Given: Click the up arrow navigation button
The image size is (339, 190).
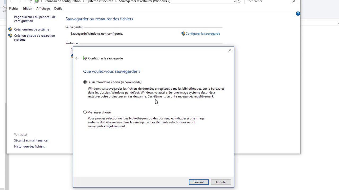Looking at the screenshot, I should click(31, 1).
